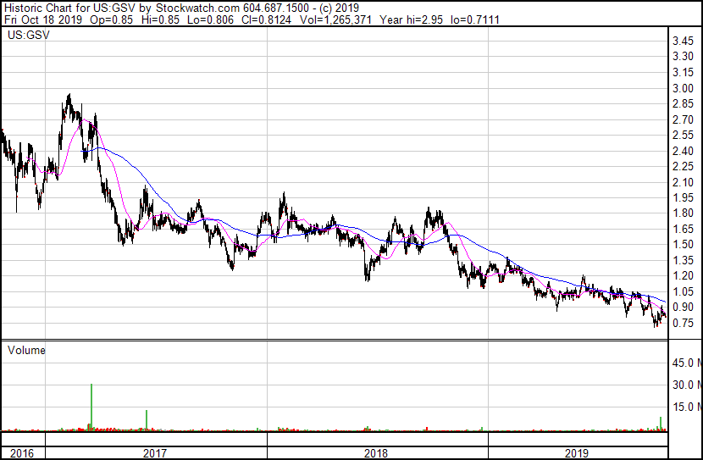Viewport: 703px width, 460px height.
Task: Click the 3.15 price axis value
Action: click(683, 72)
